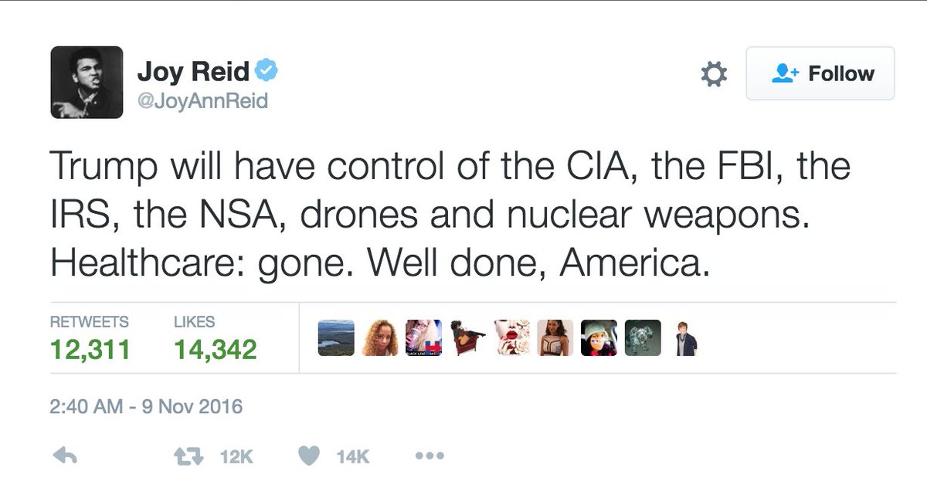
Task: Click the 12K retweet count label
Action: tap(236, 457)
